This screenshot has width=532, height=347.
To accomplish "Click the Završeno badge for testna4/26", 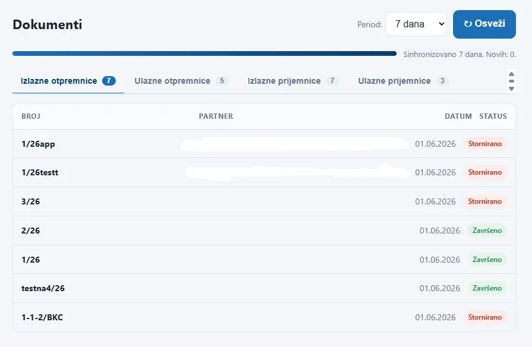I will coord(487,288).
